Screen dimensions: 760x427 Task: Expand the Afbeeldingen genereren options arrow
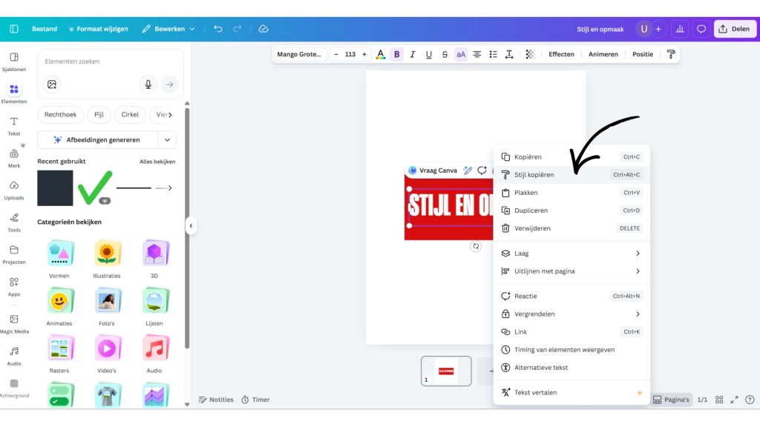168,139
